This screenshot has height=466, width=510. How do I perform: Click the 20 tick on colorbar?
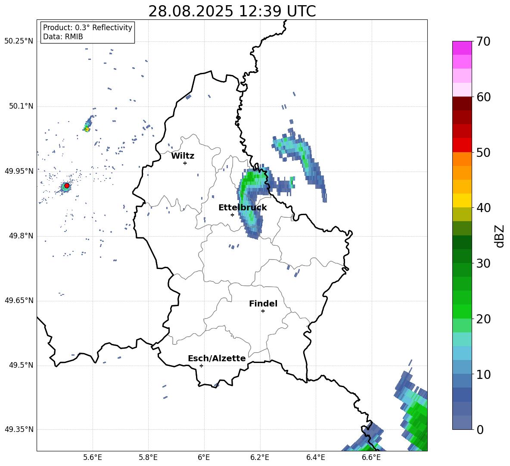[x=483, y=319]
